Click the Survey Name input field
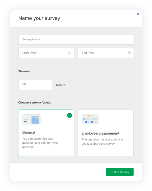The width and height of the screenshot is (152, 191). (76, 39)
